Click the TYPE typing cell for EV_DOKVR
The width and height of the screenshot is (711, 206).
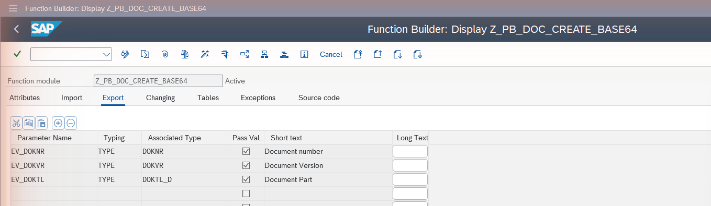click(x=119, y=165)
